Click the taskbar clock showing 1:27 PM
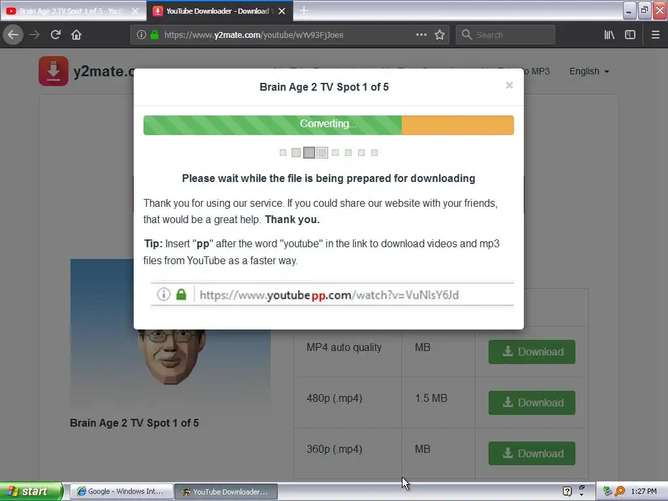The height and width of the screenshot is (501, 668). point(644,491)
